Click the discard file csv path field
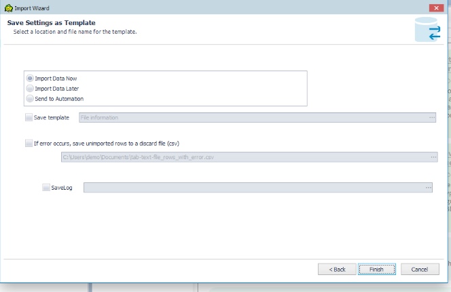The height and width of the screenshot is (292, 451). (x=245, y=157)
